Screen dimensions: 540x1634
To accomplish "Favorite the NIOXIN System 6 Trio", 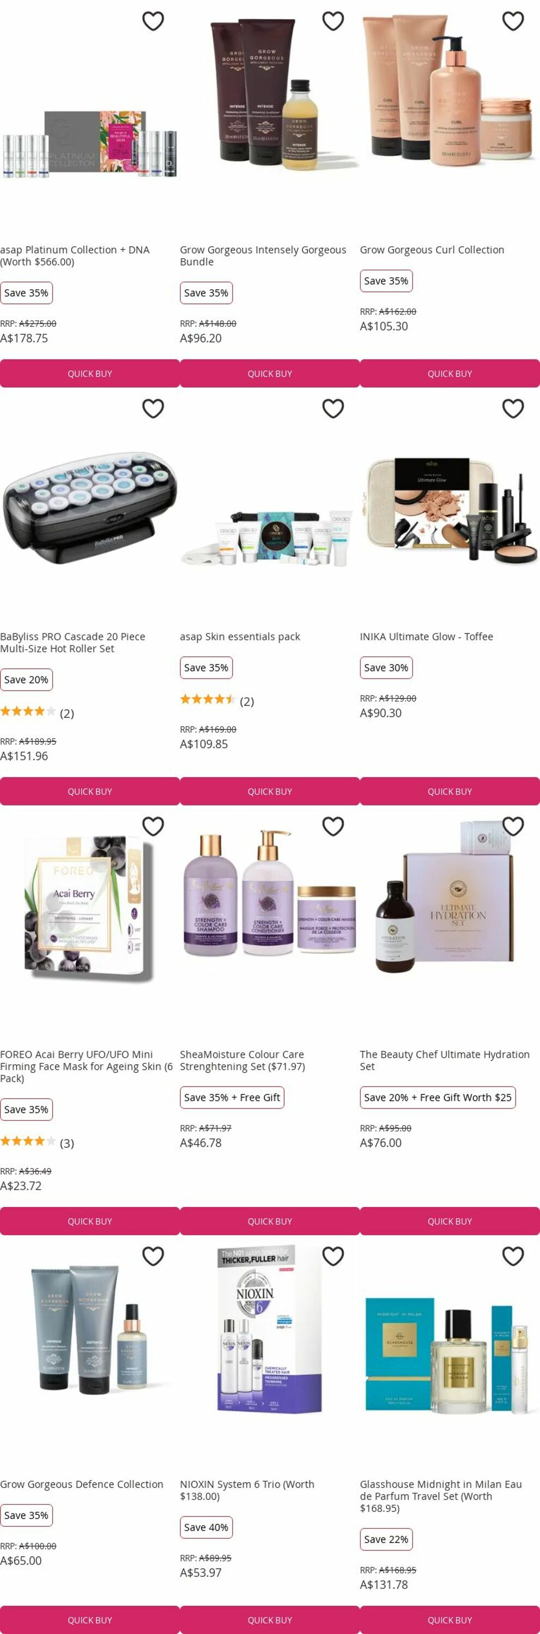I will tap(333, 1256).
